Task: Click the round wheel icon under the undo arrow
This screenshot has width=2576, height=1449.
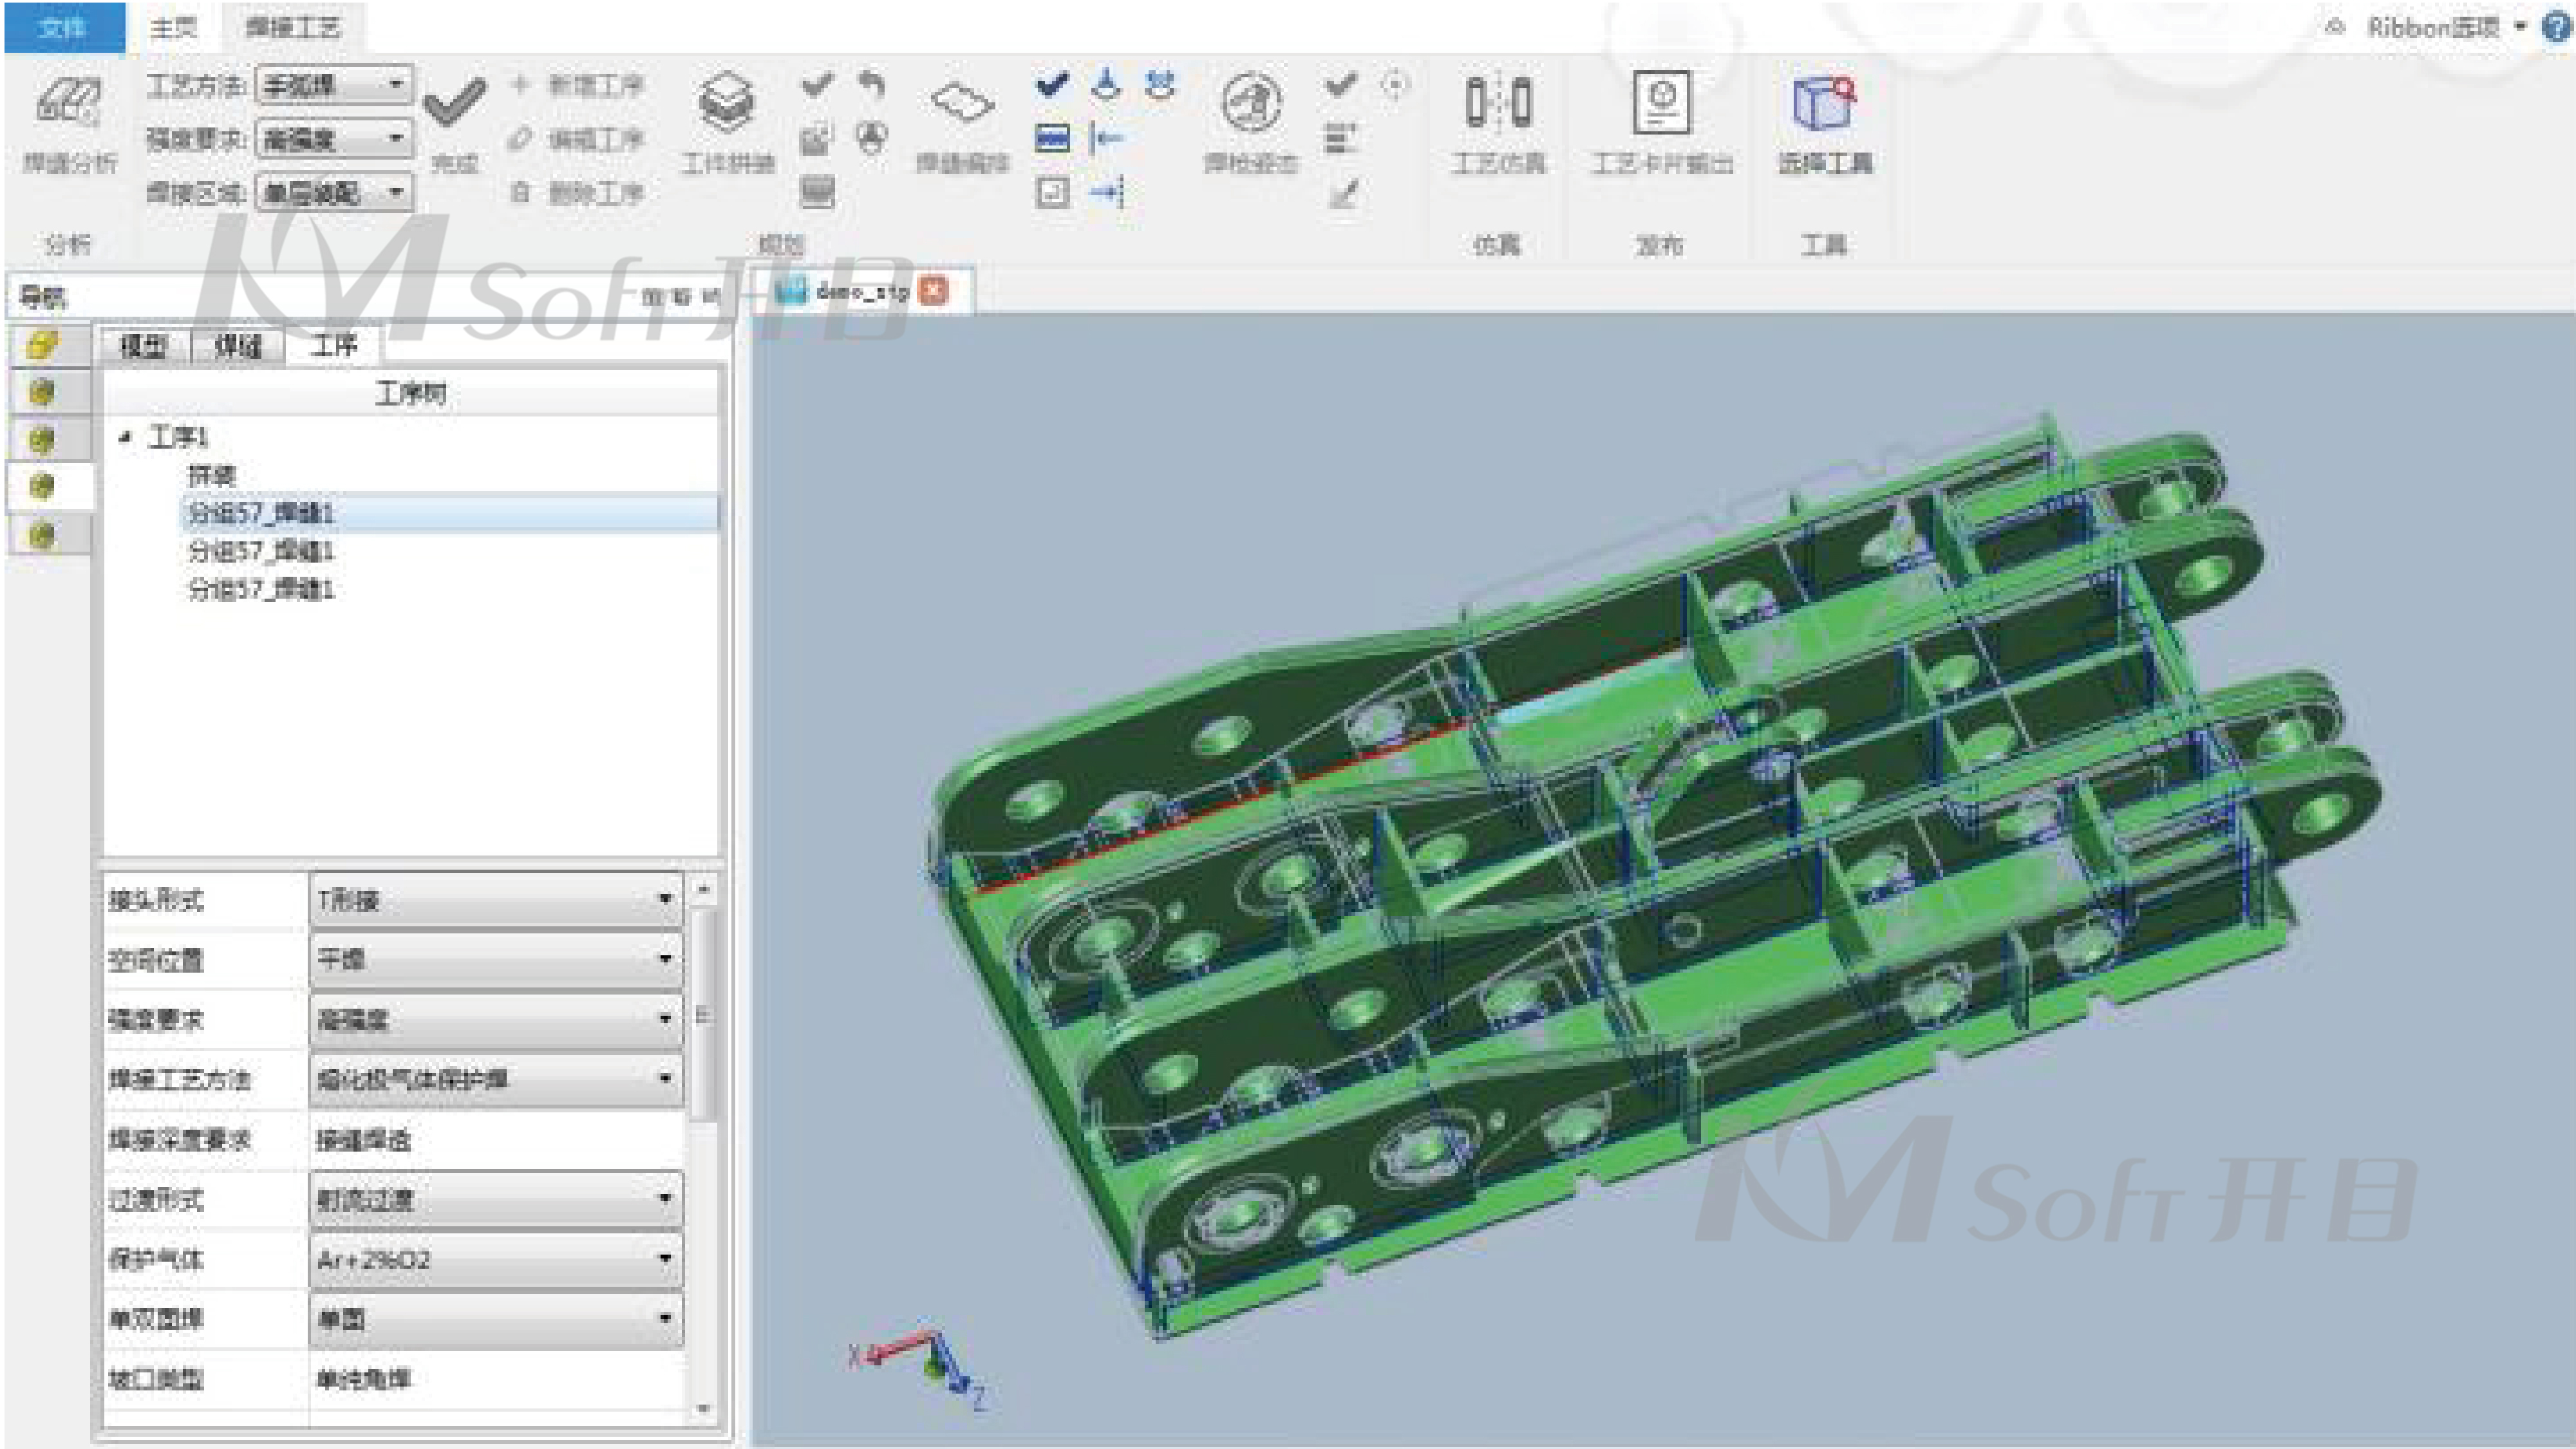Action: pos(872,138)
